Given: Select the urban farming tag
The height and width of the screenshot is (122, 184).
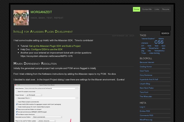Looking at the screenshot, I should (155, 53).
